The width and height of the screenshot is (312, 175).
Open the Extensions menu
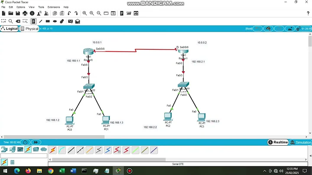(54, 7)
